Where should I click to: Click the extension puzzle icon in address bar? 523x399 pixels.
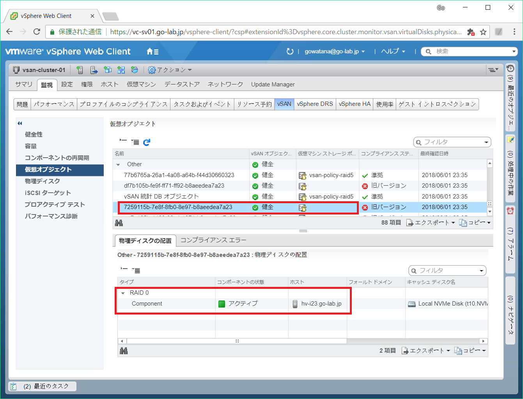(471, 32)
